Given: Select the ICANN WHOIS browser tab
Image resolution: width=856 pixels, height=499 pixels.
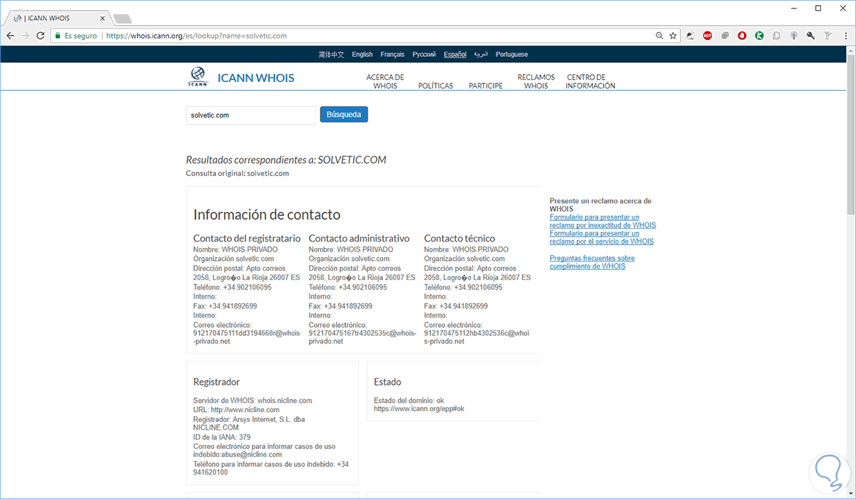Looking at the screenshot, I should pos(57,18).
